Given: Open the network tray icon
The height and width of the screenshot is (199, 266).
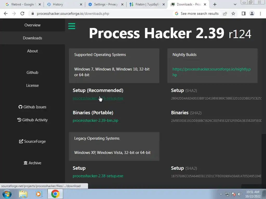Looking at the screenshot, I should pos(227,194).
